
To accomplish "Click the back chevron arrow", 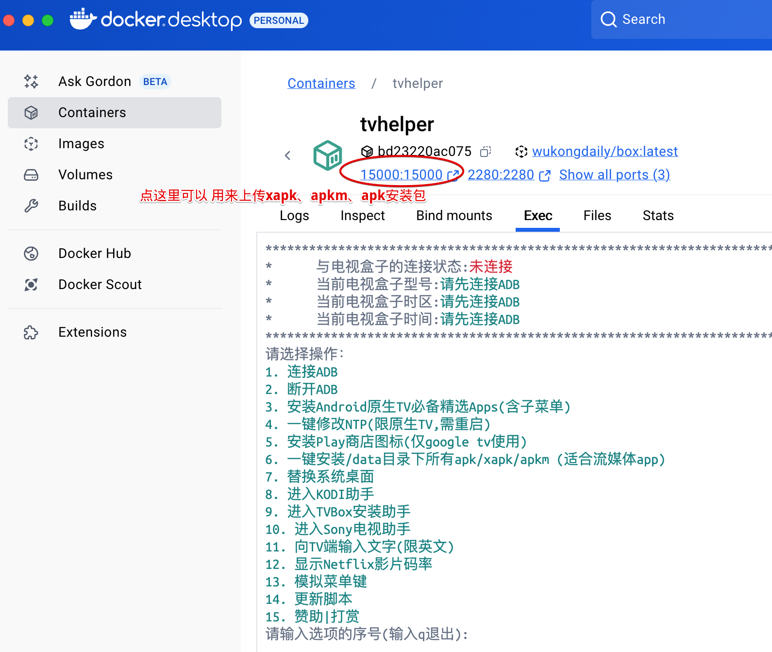I will point(287,155).
